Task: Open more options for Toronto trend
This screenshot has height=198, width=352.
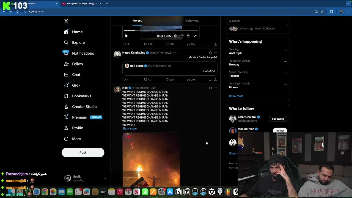Action: (x=285, y=73)
